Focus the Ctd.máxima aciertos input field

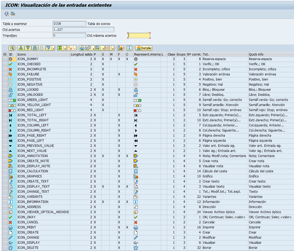[139, 35]
